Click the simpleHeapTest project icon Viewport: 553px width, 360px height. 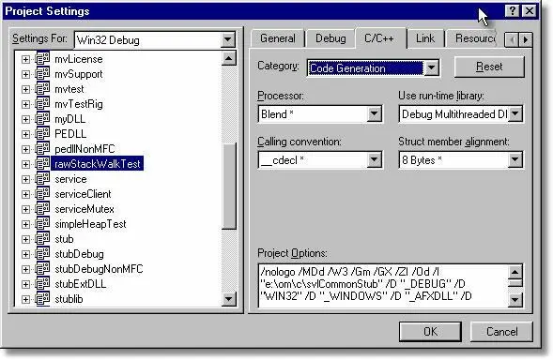pyautogui.click(x=42, y=224)
